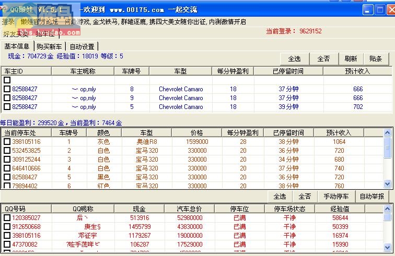Viewport: 395px width, 256px height.
Task: Click the 价格 column header
Action: click(x=197, y=132)
